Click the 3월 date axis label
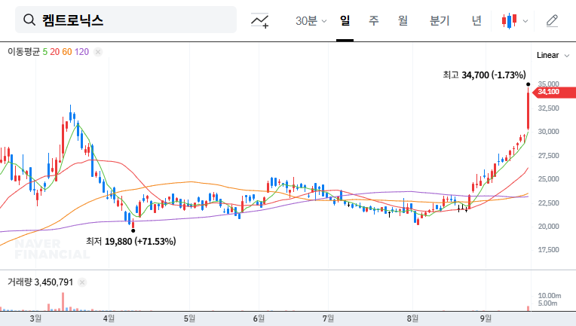 pyautogui.click(x=35, y=318)
